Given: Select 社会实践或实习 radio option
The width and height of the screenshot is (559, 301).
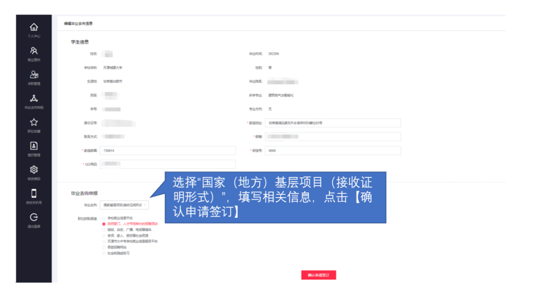Looking at the screenshot, I should tap(104, 253).
